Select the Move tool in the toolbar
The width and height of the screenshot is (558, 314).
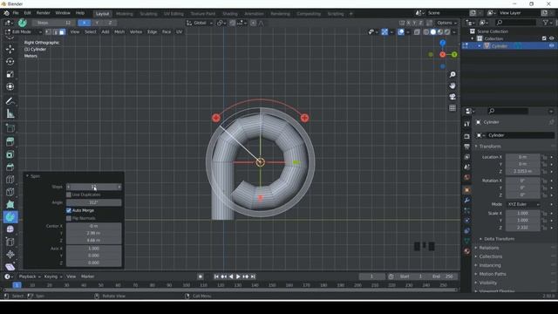(10, 49)
